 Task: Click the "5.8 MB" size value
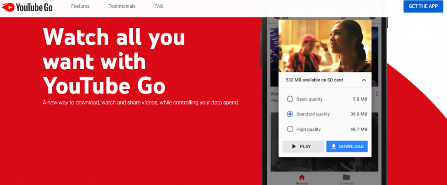click(x=360, y=99)
